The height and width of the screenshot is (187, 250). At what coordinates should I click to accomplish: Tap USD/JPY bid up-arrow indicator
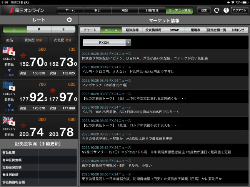click(x=23, y=55)
